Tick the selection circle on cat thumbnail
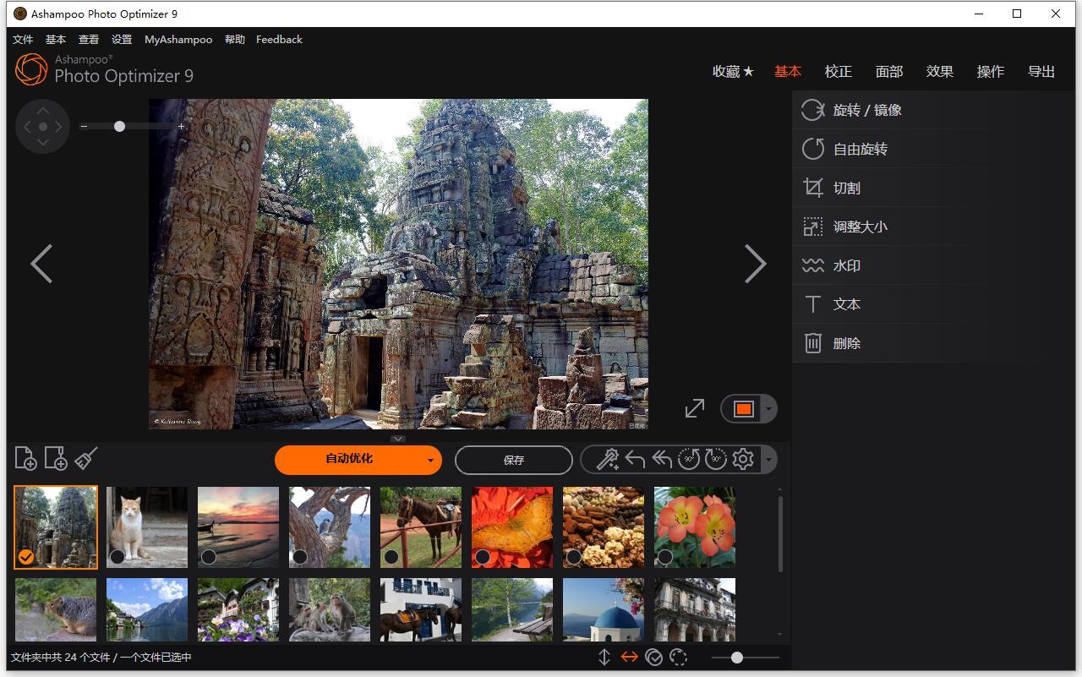The image size is (1082, 677). pyautogui.click(x=117, y=556)
